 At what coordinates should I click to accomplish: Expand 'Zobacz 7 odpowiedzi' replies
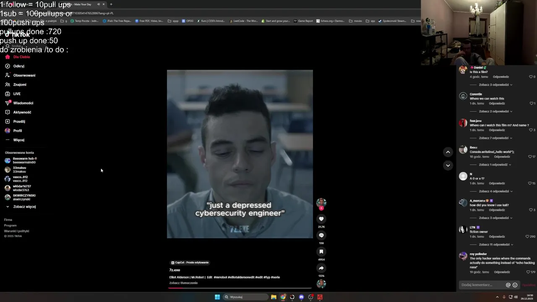496,138
